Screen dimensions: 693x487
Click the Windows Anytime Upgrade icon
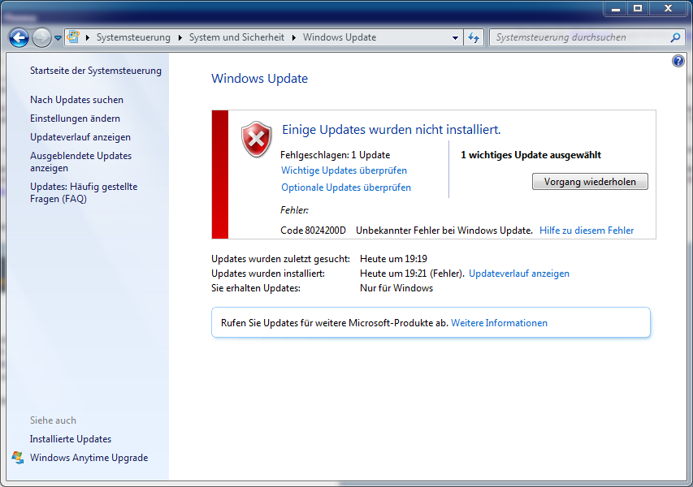(18, 458)
